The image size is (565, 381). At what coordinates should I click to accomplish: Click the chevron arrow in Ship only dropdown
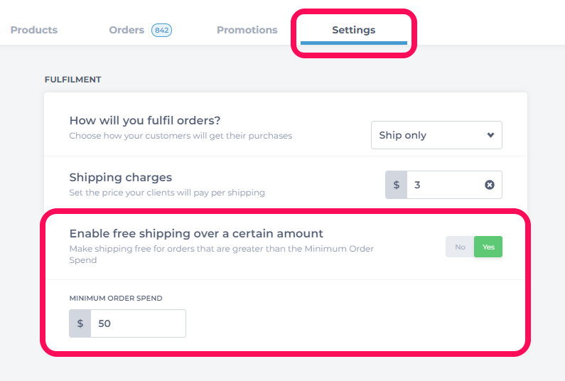coord(490,135)
